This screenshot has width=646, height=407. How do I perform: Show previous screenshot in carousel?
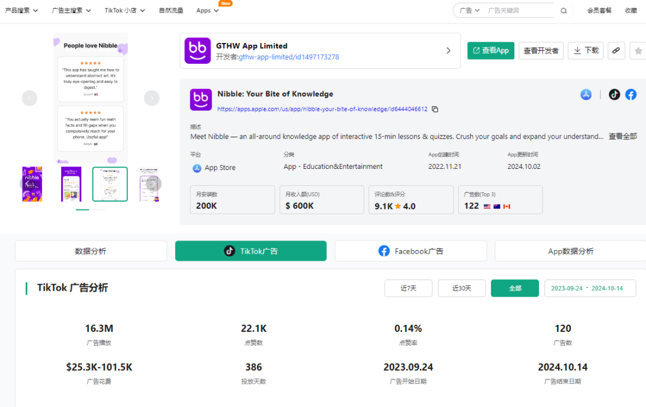click(x=29, y=98)
